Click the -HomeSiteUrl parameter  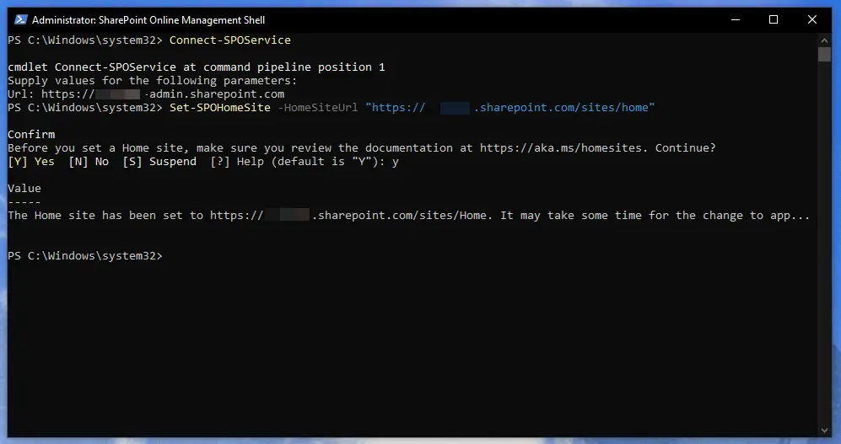tap(317, 108)
